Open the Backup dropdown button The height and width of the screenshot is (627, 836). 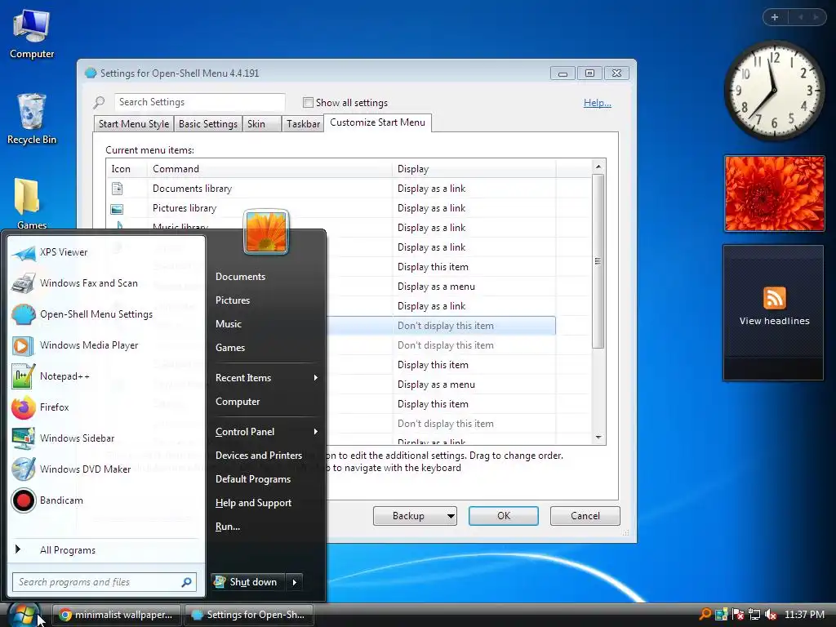pyautogui.click(x=415, y=516)
